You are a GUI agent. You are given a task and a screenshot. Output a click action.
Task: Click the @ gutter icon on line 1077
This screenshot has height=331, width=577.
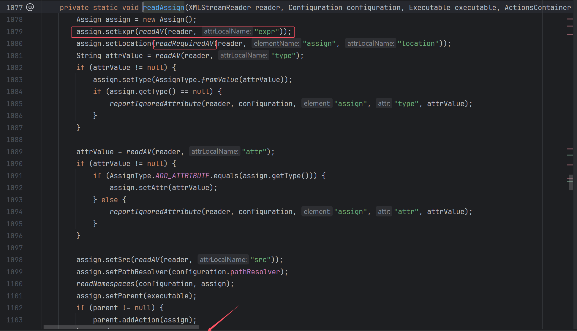click(x=30, y=7)
